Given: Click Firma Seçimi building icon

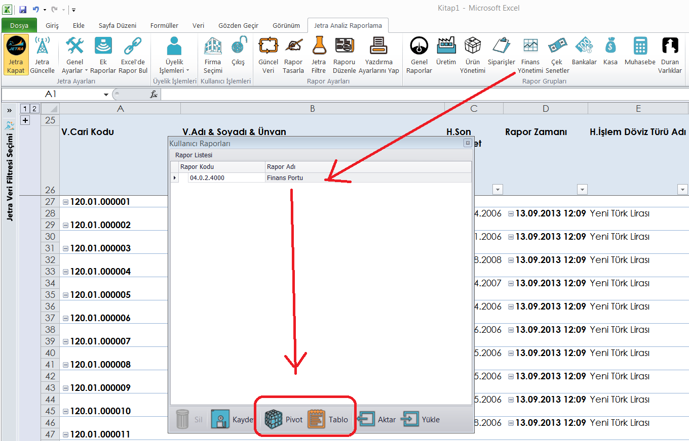Looking at the screenshot, I should 213,47.
